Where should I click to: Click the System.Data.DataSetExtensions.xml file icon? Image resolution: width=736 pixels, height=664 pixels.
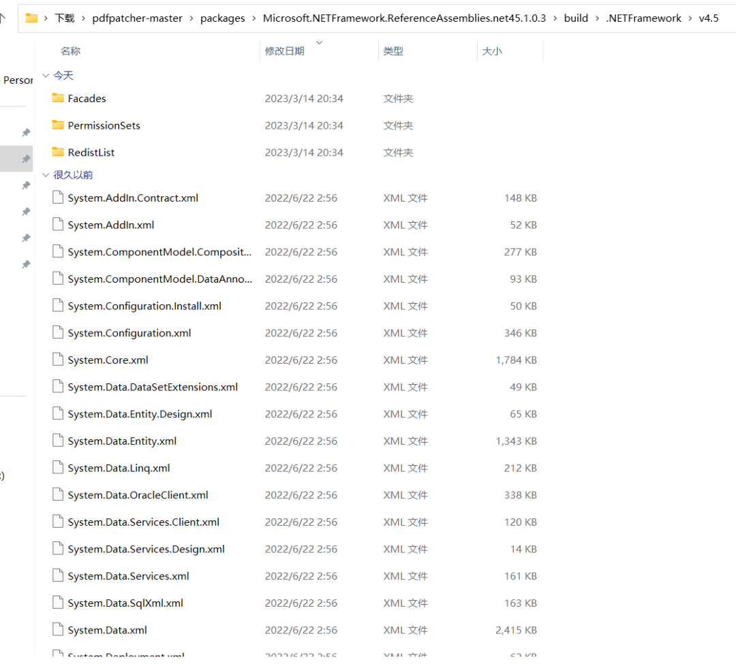[x=58, y=387]
